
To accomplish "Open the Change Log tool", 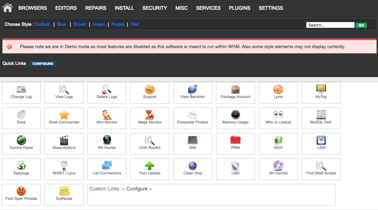I will (x=21, y=92).
